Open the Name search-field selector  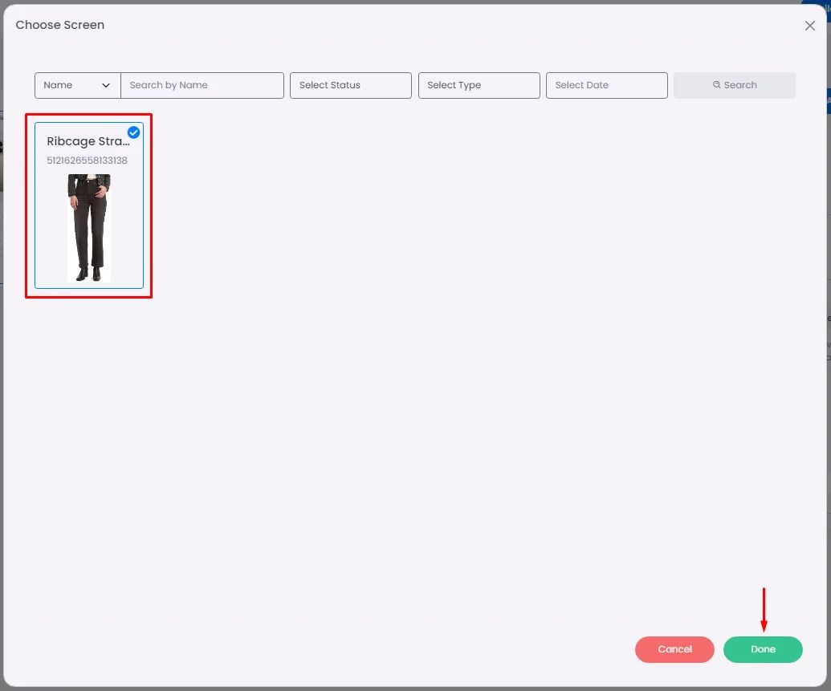coord(77,85)
